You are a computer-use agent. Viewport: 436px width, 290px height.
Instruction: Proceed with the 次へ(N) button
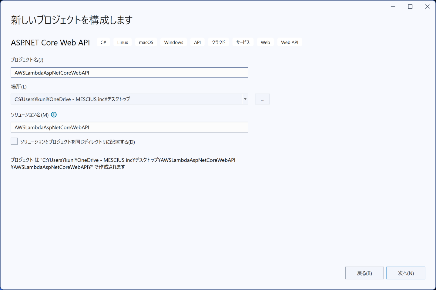click(406, 273)
